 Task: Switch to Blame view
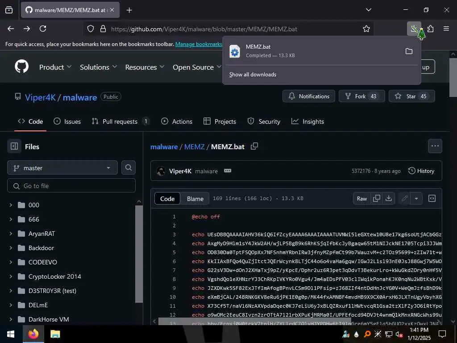[195, 199]
